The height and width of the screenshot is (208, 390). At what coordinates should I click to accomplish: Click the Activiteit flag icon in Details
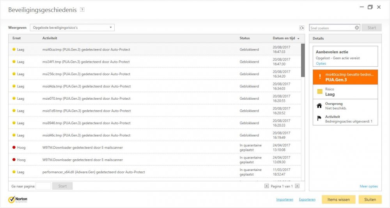click(320, 118)
